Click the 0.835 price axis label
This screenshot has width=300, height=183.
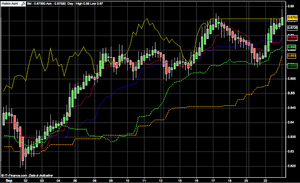[x=291, y=137]
